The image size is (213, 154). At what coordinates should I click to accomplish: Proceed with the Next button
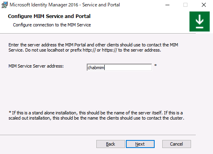click(140, 144)
